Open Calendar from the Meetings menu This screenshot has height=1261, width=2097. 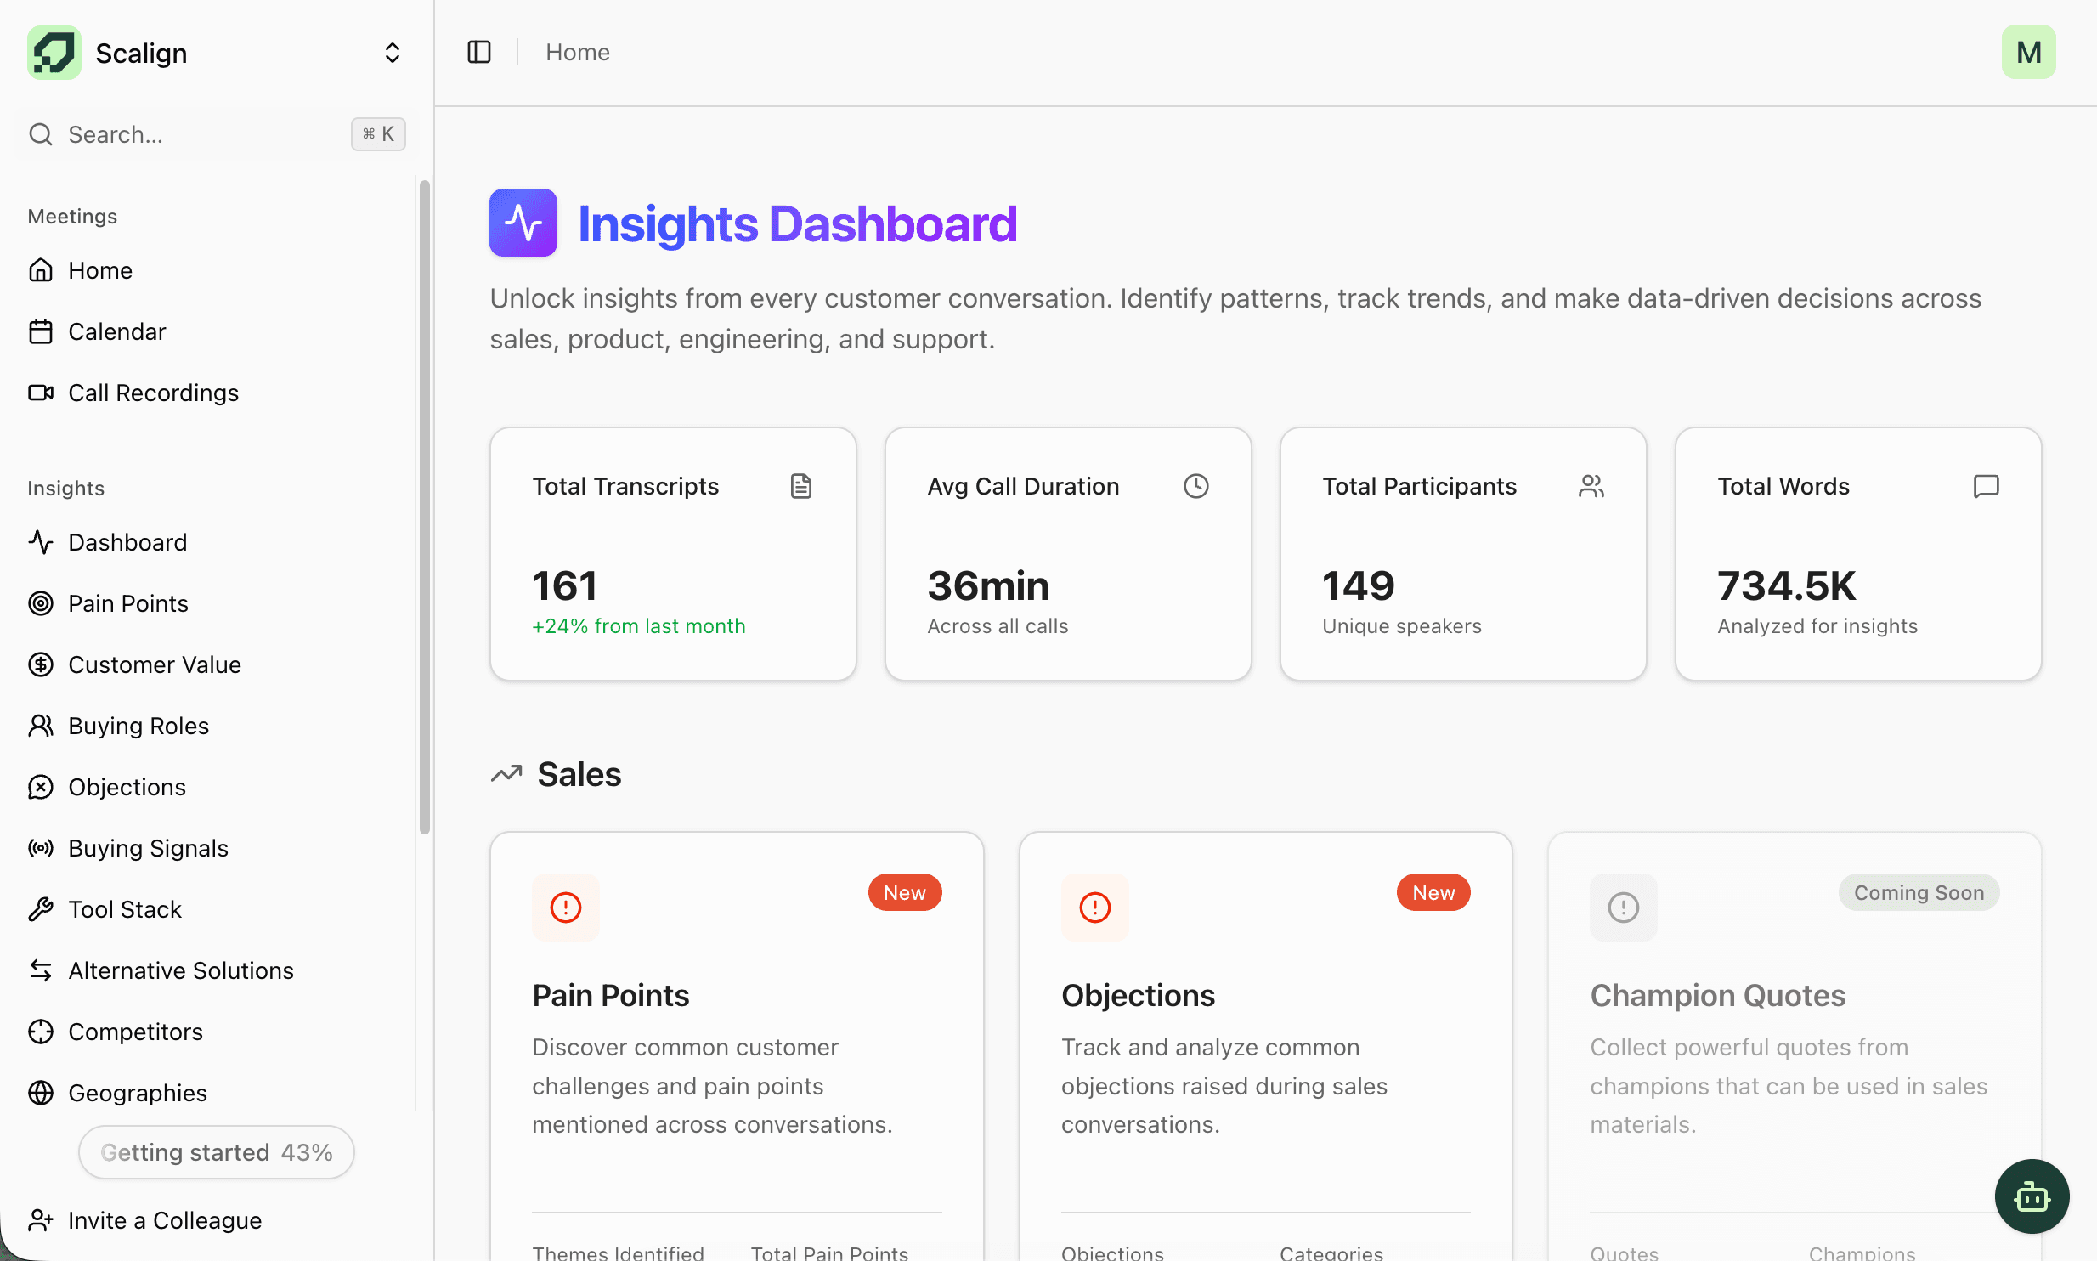pyautogui.click(x=116, y=331)
